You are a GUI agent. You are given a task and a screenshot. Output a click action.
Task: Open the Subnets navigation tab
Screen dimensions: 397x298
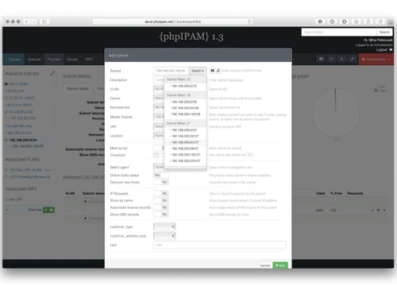pyautogui.click(x=13, y=59)
